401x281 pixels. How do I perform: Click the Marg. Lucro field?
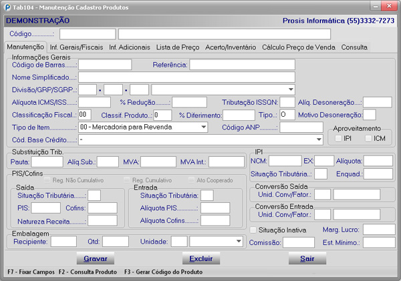[x=379, y=230]
